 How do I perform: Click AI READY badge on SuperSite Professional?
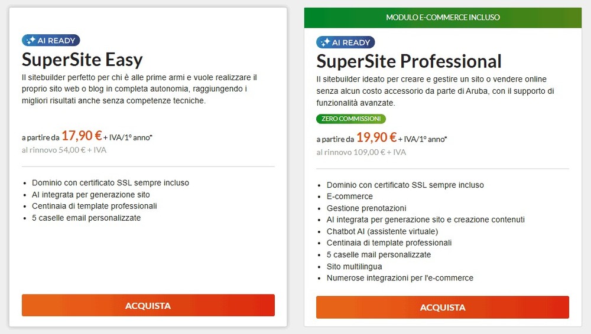[x=346, y=42]
